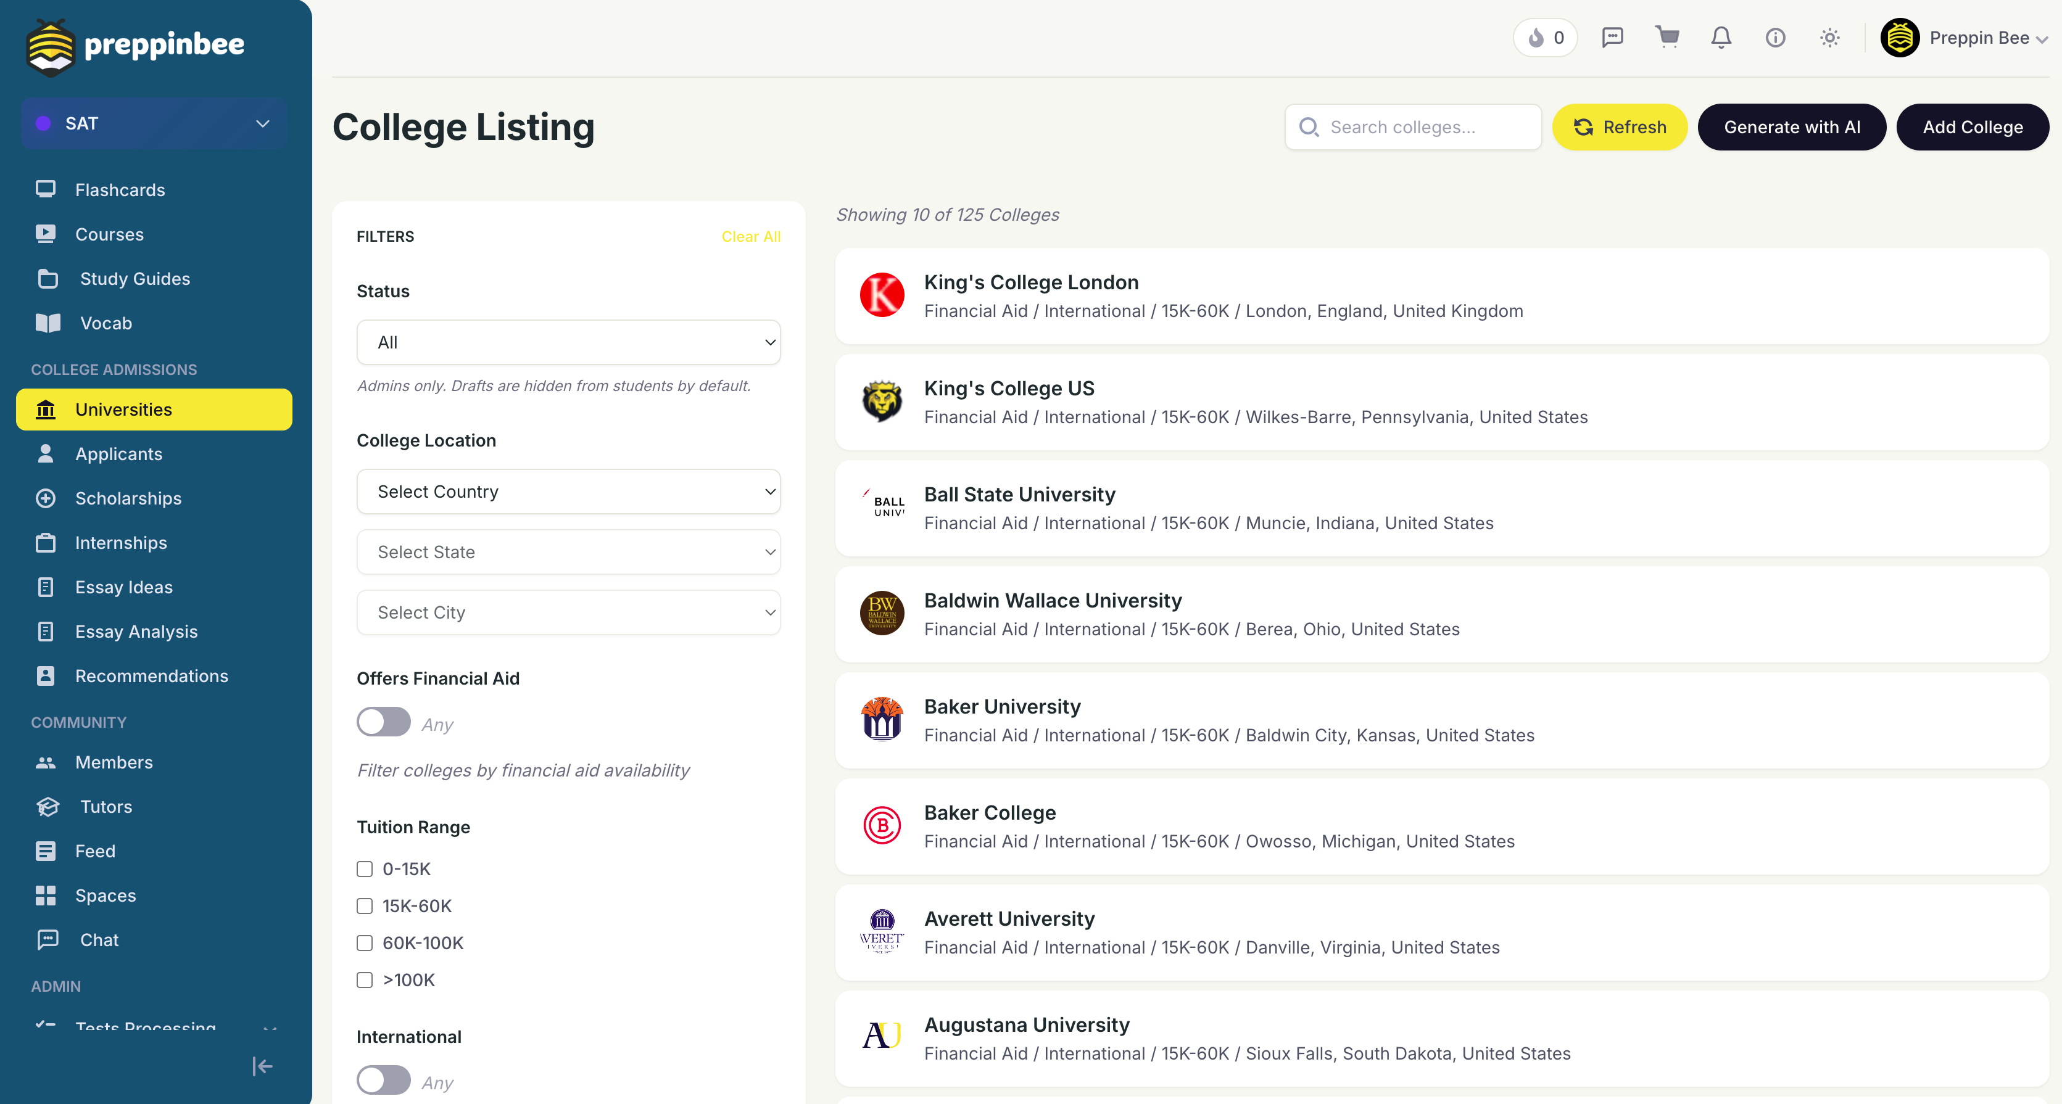The image size is (2062, 1104).
Task: Click the King's College US lion logo
Action: coord(882,402)
